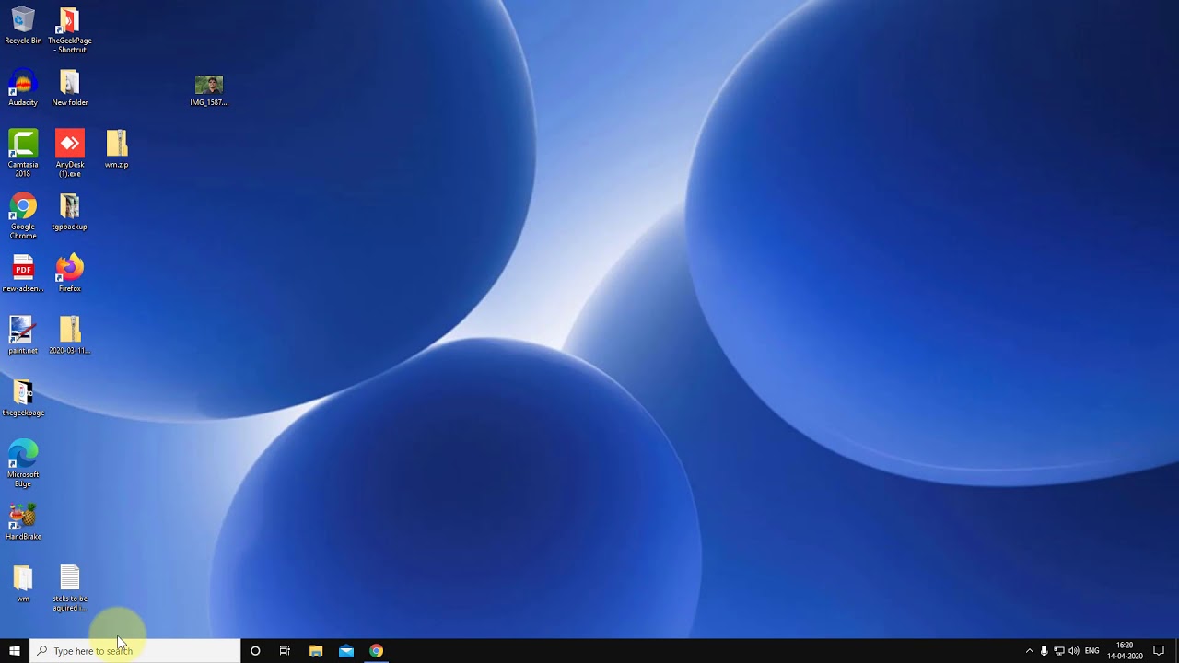Image resolution: width=1179 pixels, height=663 pixels.
Task: Click the microphone tray icon
Action: coord(1044,651)
